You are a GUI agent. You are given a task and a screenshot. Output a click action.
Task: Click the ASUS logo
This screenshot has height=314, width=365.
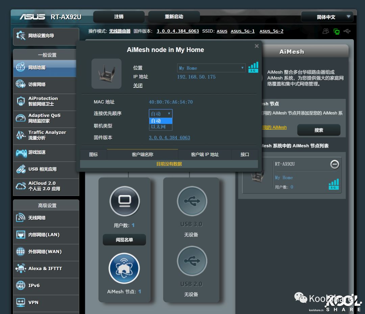[x=32, y=17]
